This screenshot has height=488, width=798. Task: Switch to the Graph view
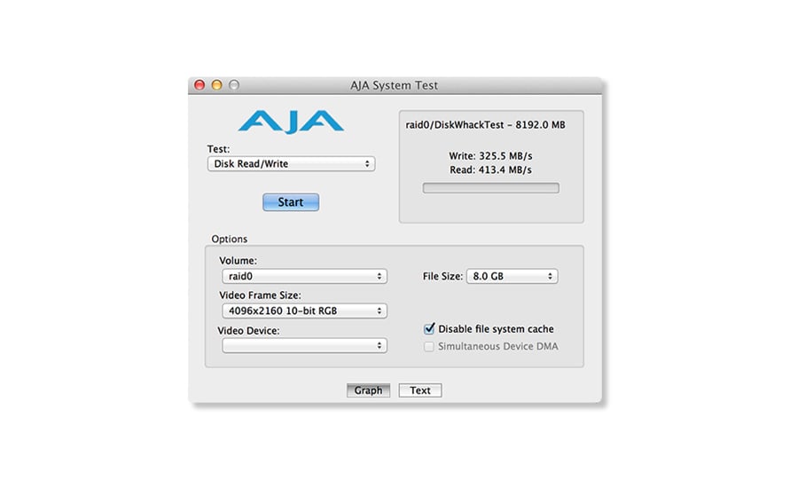point(369,390)
